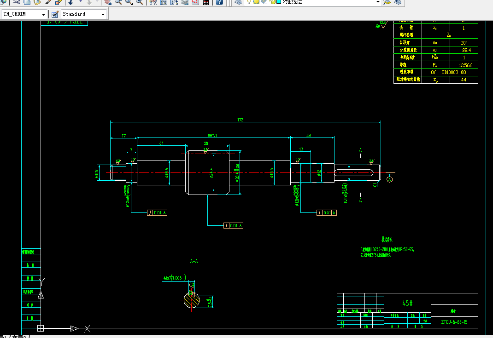493x338 pixels.
Task: Toggle the layer lock padlock icon
Action: coord(273,2)
